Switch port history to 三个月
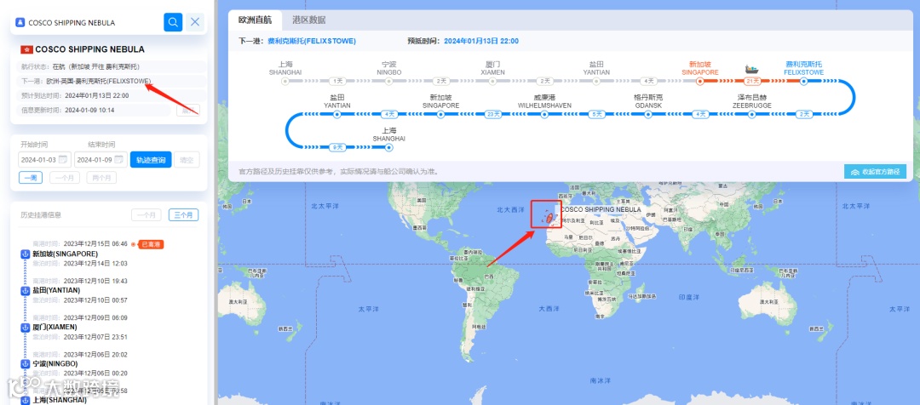 (184, 215)
